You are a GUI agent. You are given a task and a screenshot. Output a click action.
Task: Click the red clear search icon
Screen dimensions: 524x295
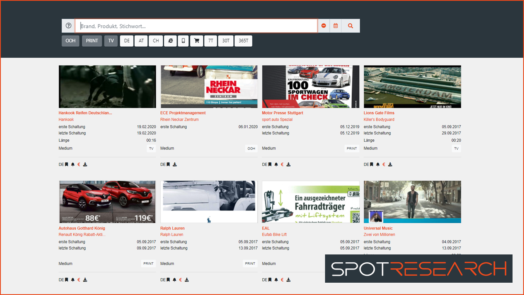click(323, 26)
